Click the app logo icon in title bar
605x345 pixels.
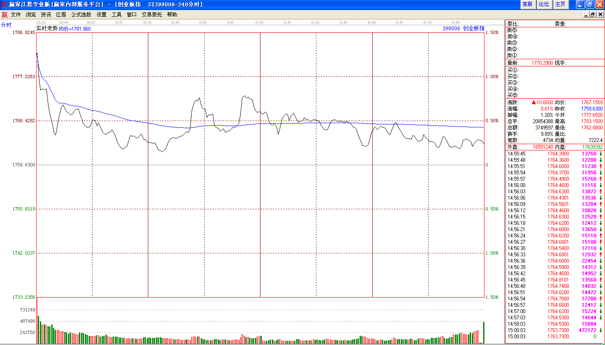pyautogui.click(x=4, y=5)
